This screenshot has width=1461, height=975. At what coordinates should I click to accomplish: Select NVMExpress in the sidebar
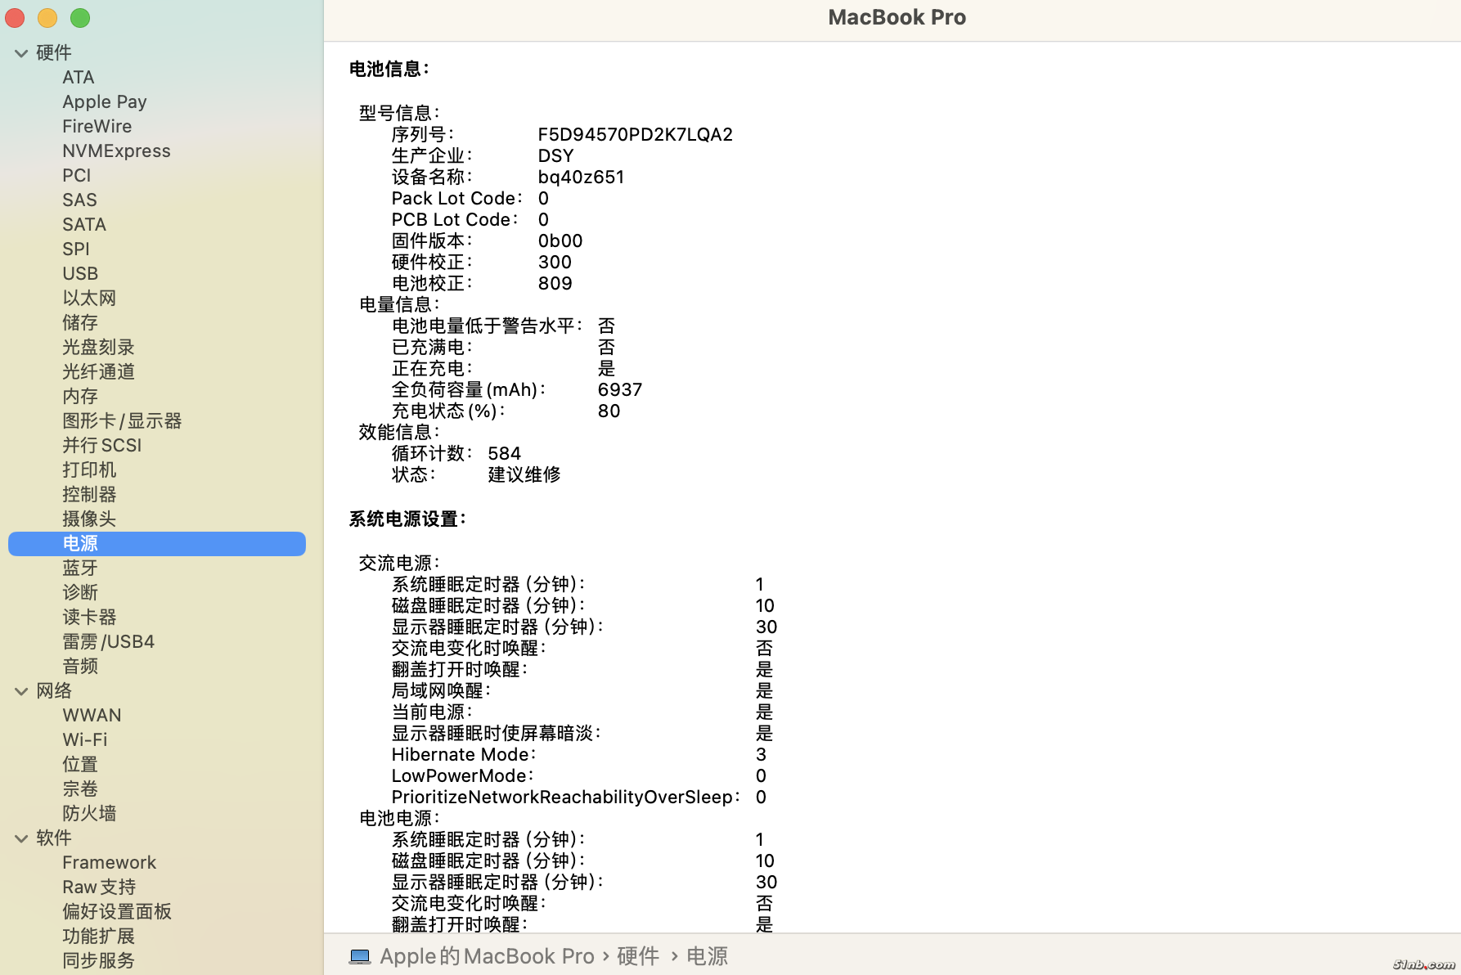click(x=116, y=151)
